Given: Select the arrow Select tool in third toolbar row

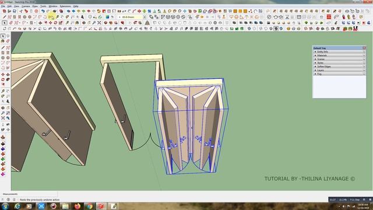Looking at the screenshot, I should point(5,23).
